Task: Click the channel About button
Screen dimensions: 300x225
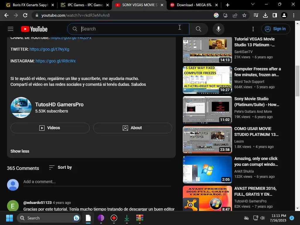Action: [x=133, y=128]
